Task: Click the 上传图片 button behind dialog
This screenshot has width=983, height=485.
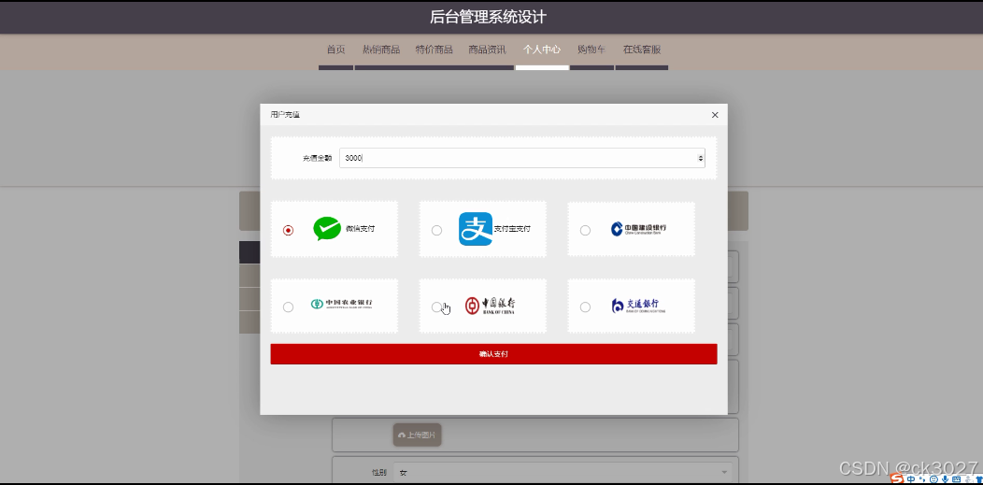Action: point(418,435)
